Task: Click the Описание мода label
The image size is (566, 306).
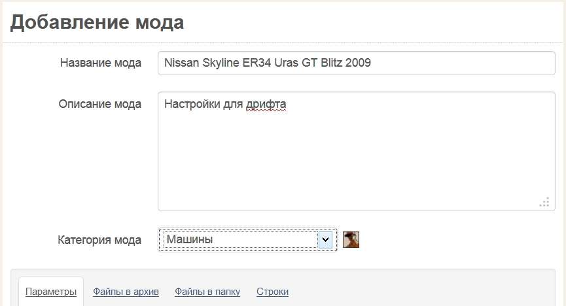Action: tap(100, 104)
